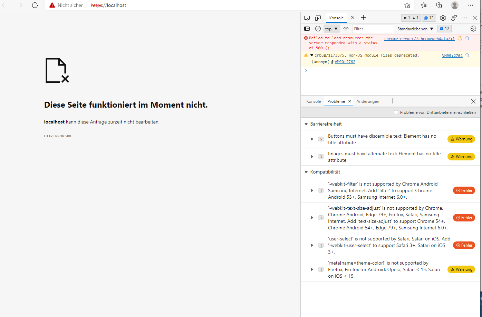Switch to drawer Konsole tab
482x317 pixels.
(x=314, y=101)
